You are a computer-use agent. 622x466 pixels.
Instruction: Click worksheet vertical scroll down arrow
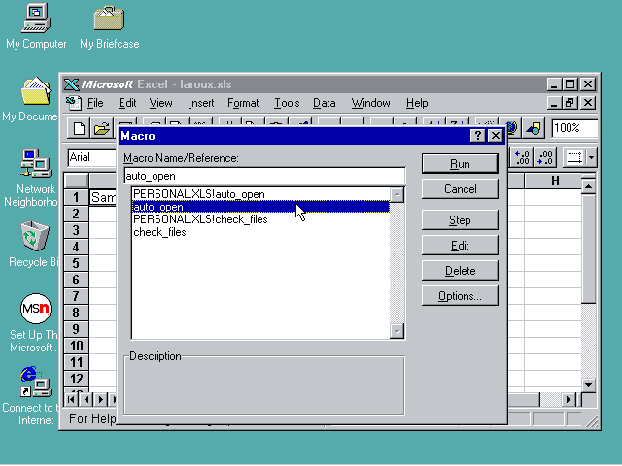tap(589, 384)
